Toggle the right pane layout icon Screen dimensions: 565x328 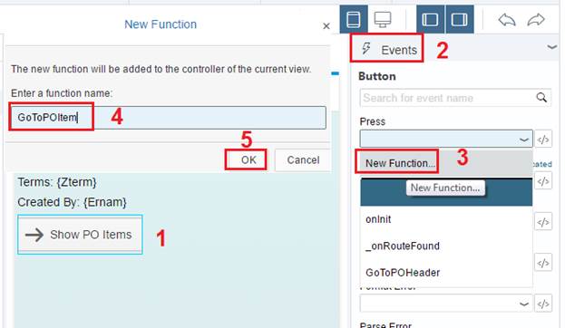[x=460, y=19]
